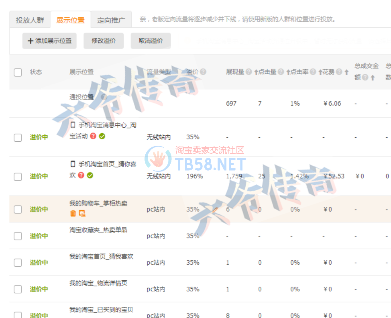Click 1,759 impressions value
Viewport: 391px width, 318px height.
(234, 176)
